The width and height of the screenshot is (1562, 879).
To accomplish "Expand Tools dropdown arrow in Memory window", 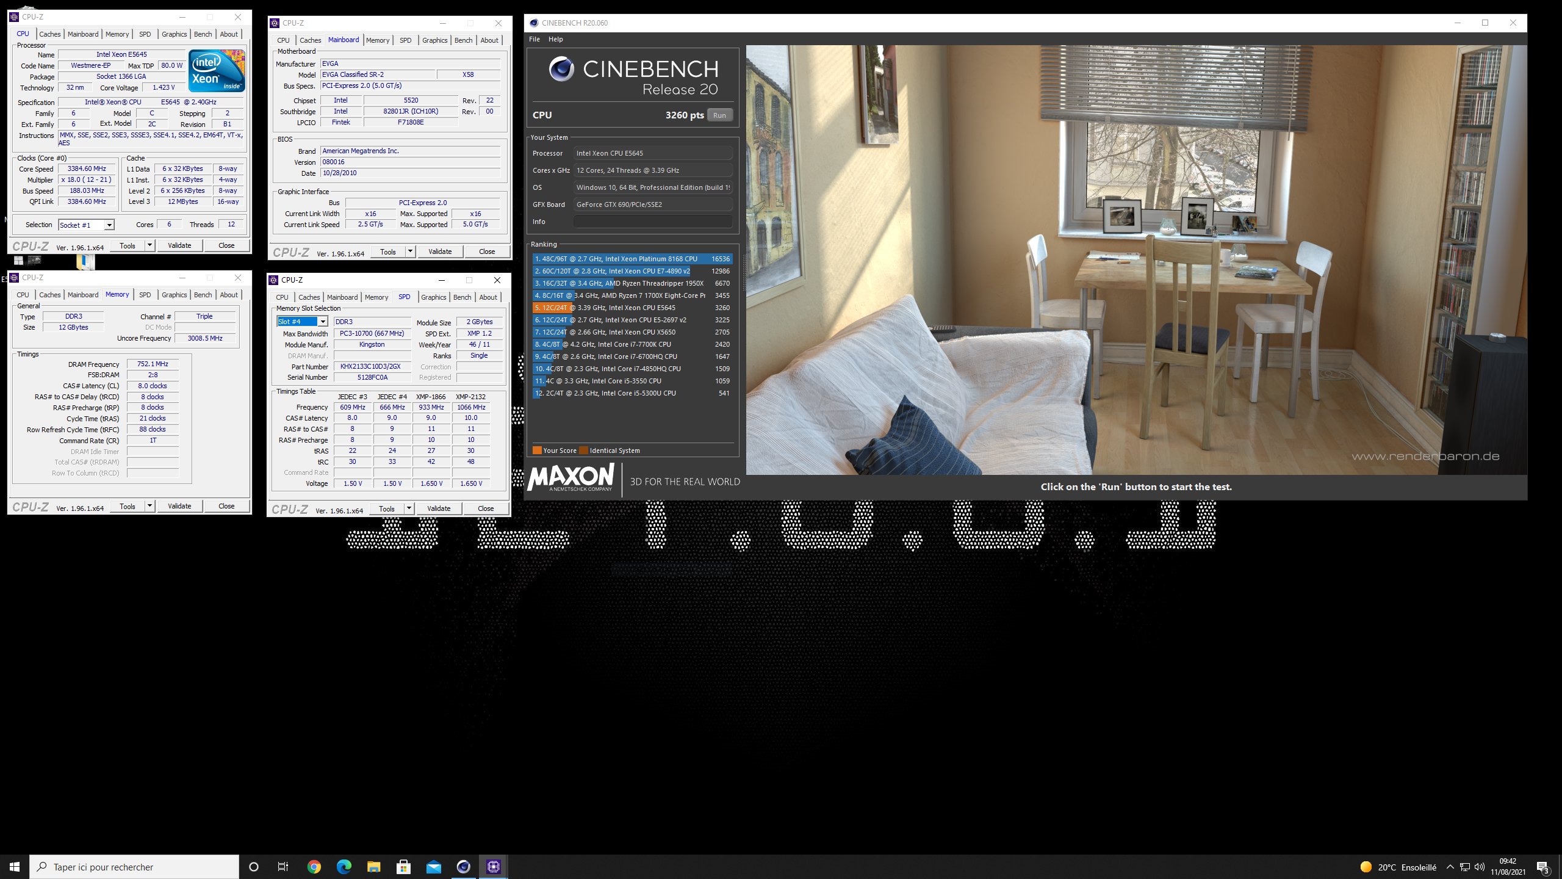I will [149, 506].
